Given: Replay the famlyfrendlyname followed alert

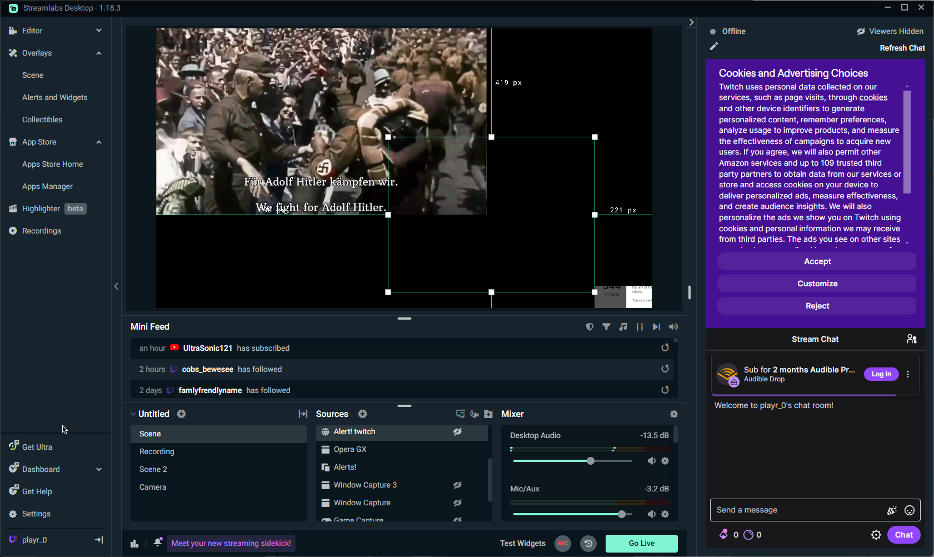Looking at the screenshot, I should pos(665,390).
